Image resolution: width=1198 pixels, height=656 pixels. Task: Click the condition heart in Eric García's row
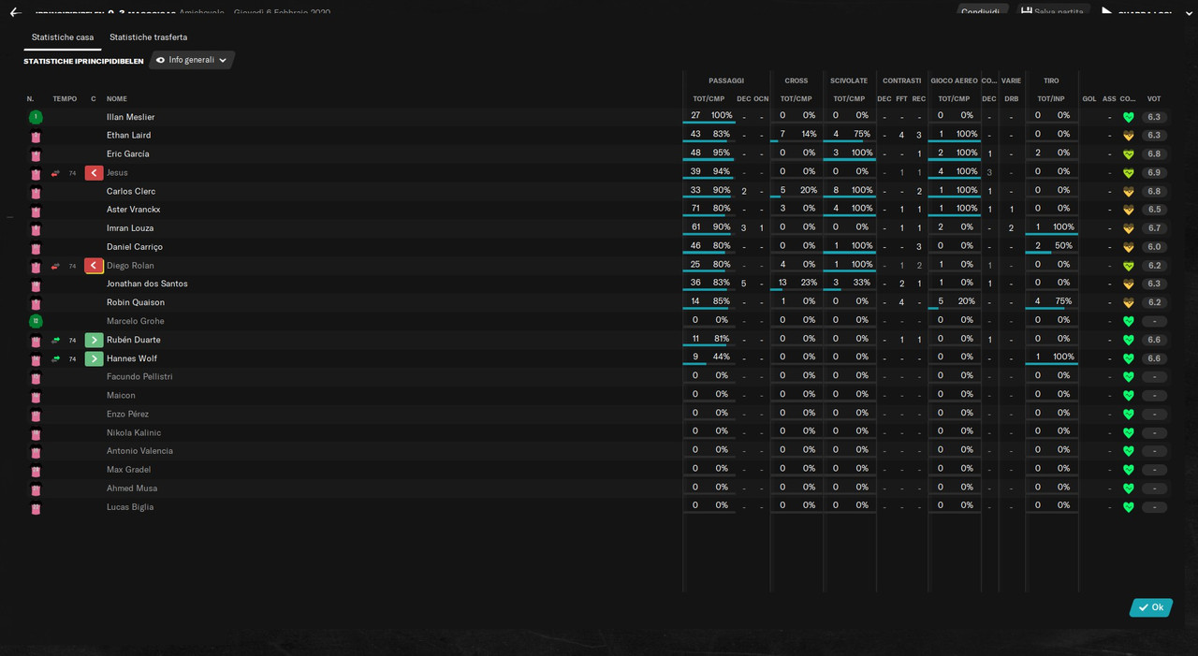point(1128,154)
